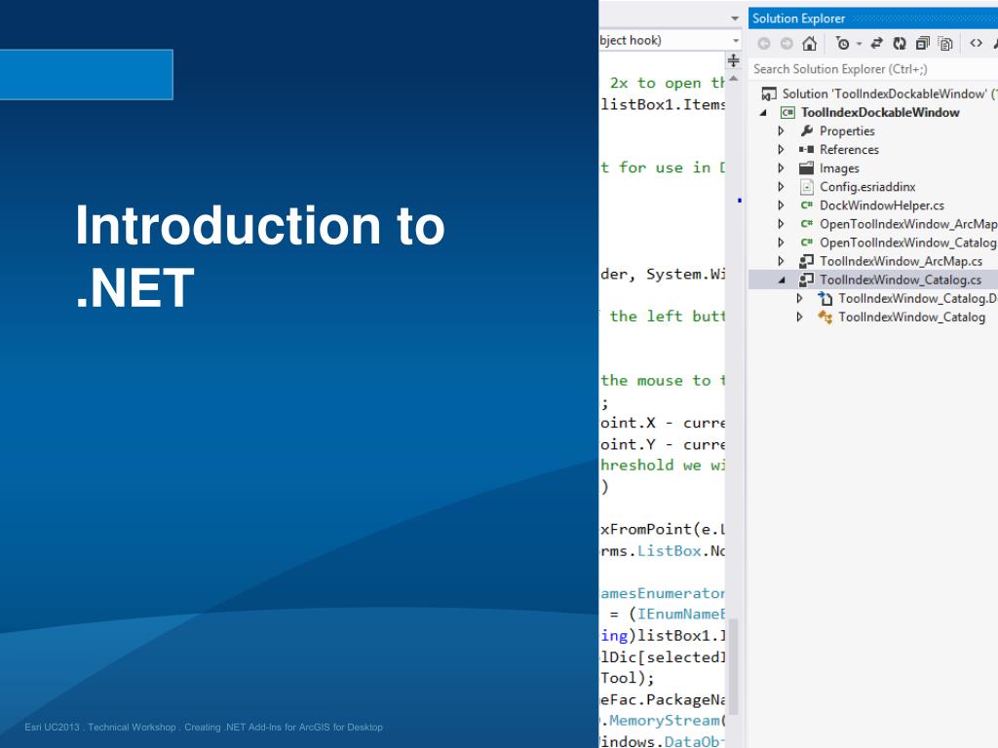Click the references icon beside References
Image resolution: width=998 pixels, height=748 pixels.
point(806,149)
